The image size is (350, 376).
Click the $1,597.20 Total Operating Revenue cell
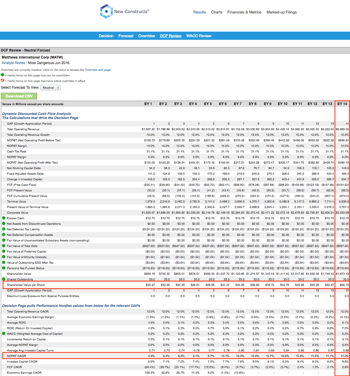[x=148, y=129]
